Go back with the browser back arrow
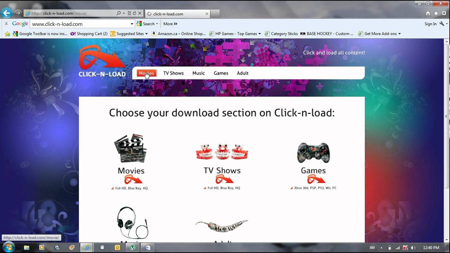The width and height of the screenshot is (450, 253). tap(7, 13)
